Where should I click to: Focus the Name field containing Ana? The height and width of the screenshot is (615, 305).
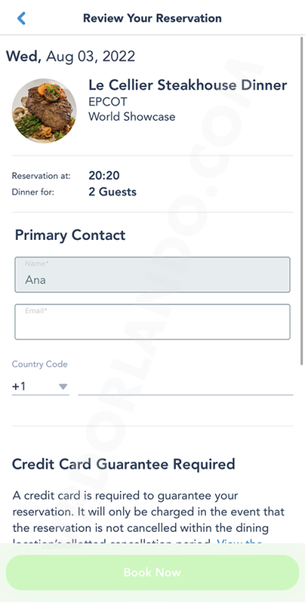152,274
